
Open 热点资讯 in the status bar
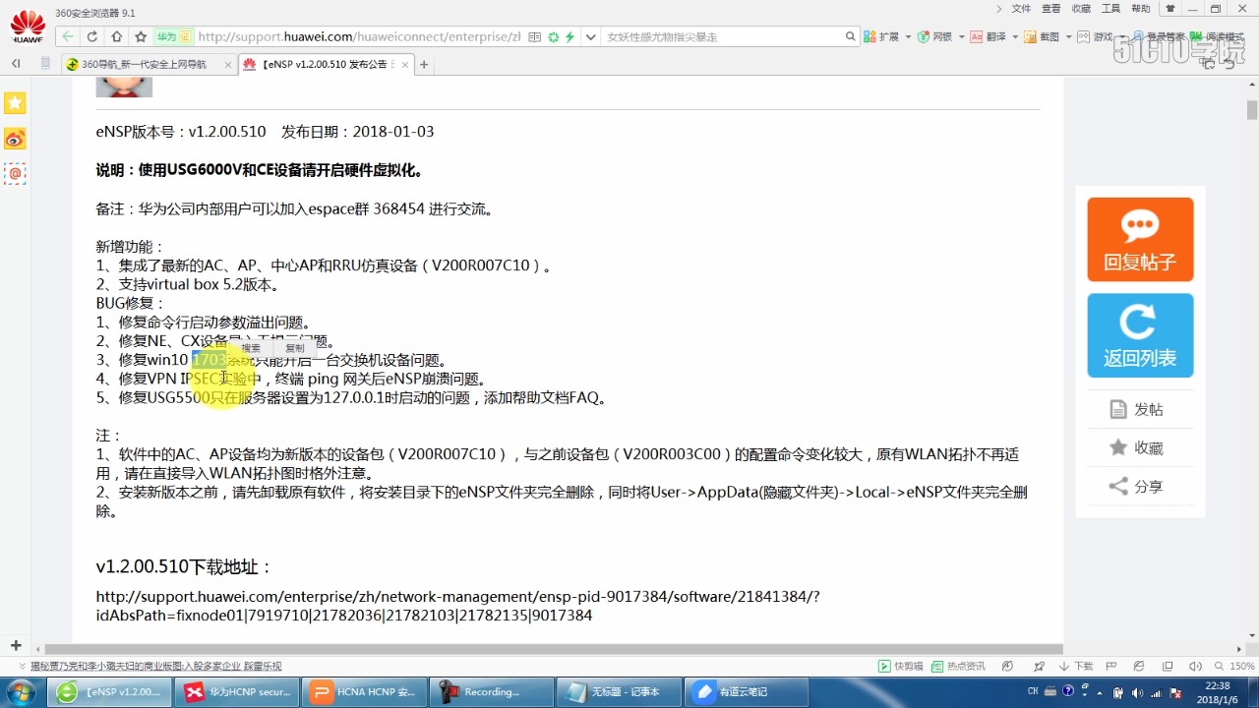tap(958, 666)
